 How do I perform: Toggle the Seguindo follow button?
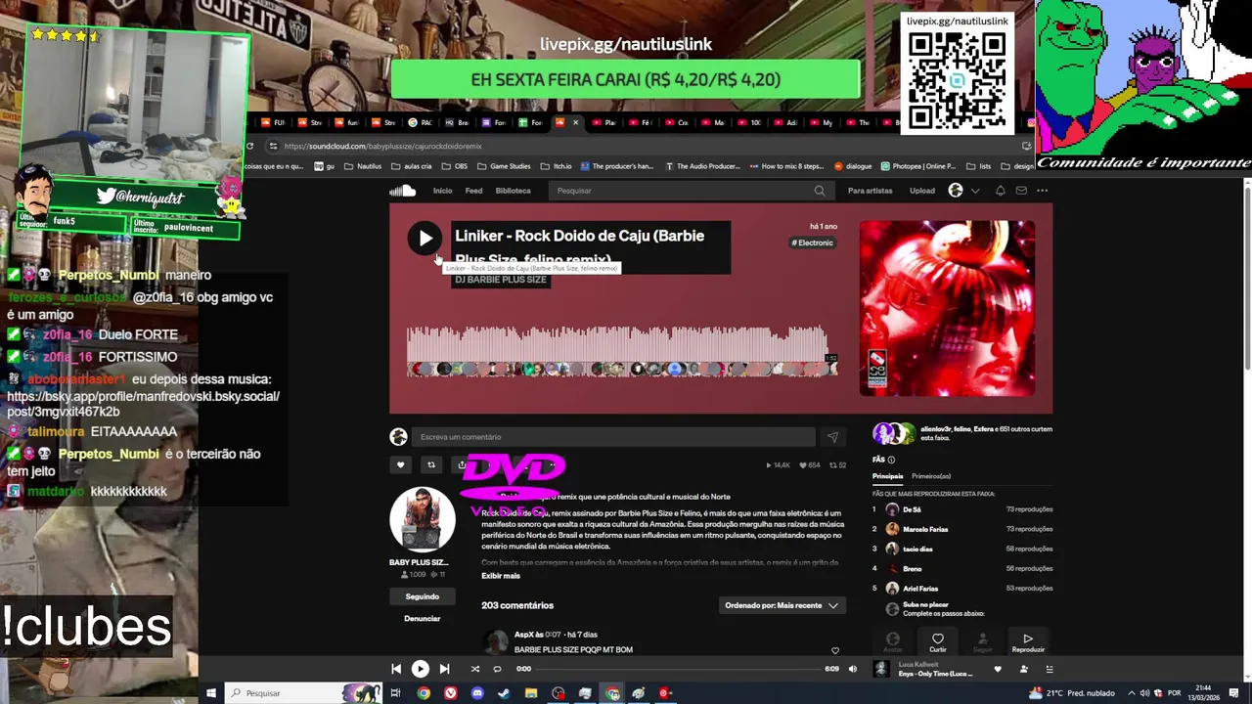pyautogui.click(x=423, y=596)
